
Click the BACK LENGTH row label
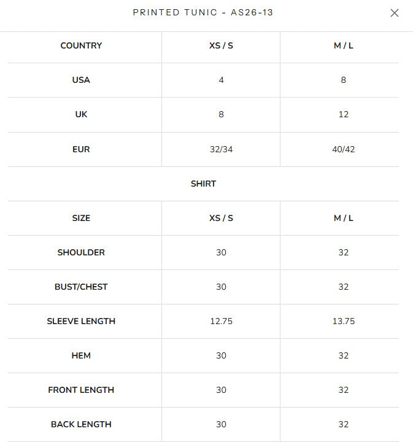81,425
